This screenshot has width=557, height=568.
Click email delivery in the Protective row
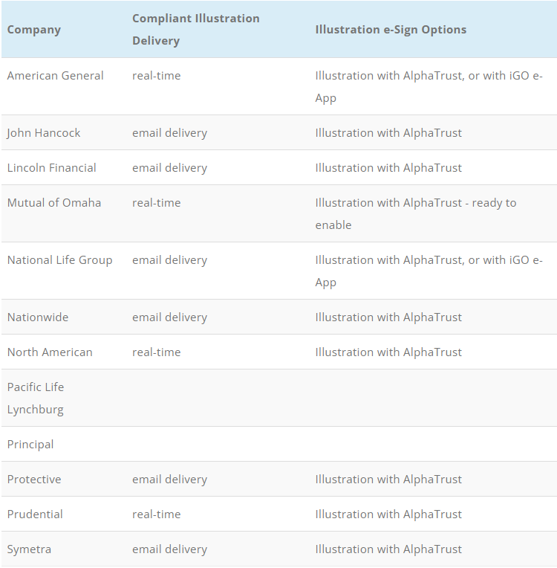click(x=170, y=480)
